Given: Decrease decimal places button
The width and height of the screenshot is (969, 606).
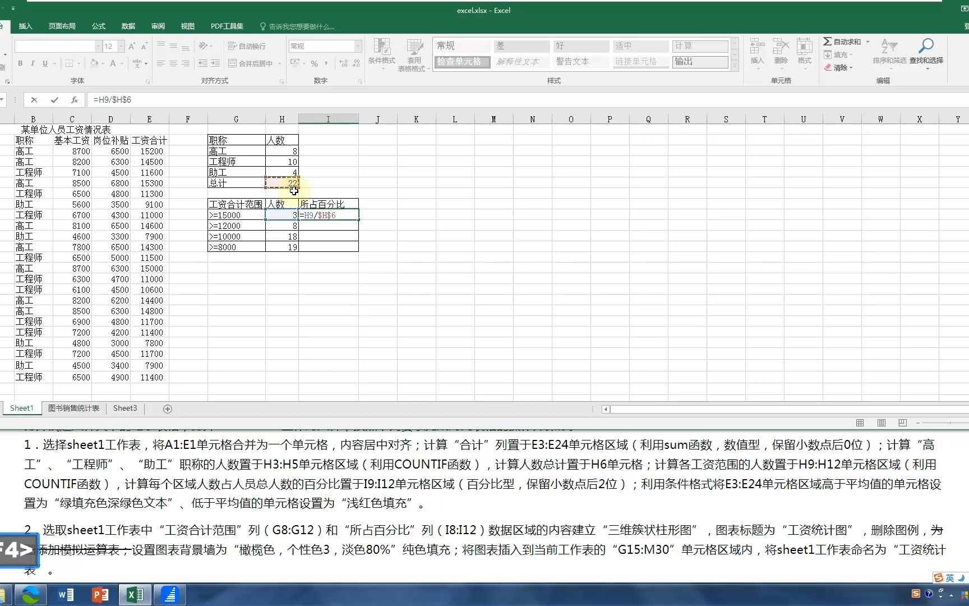Looking at the screenshot, I should click(x=356, y=63).
